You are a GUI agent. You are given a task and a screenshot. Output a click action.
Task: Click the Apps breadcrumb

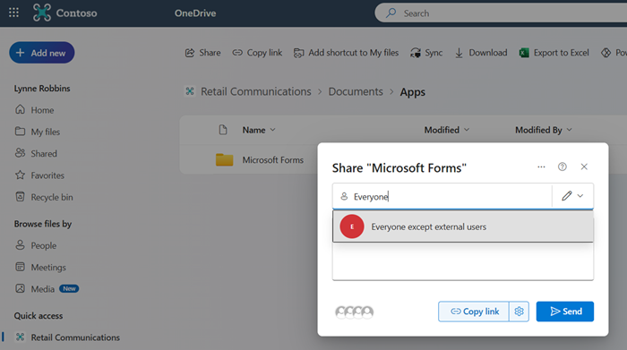pyautogui.click(x=413, y=92)
